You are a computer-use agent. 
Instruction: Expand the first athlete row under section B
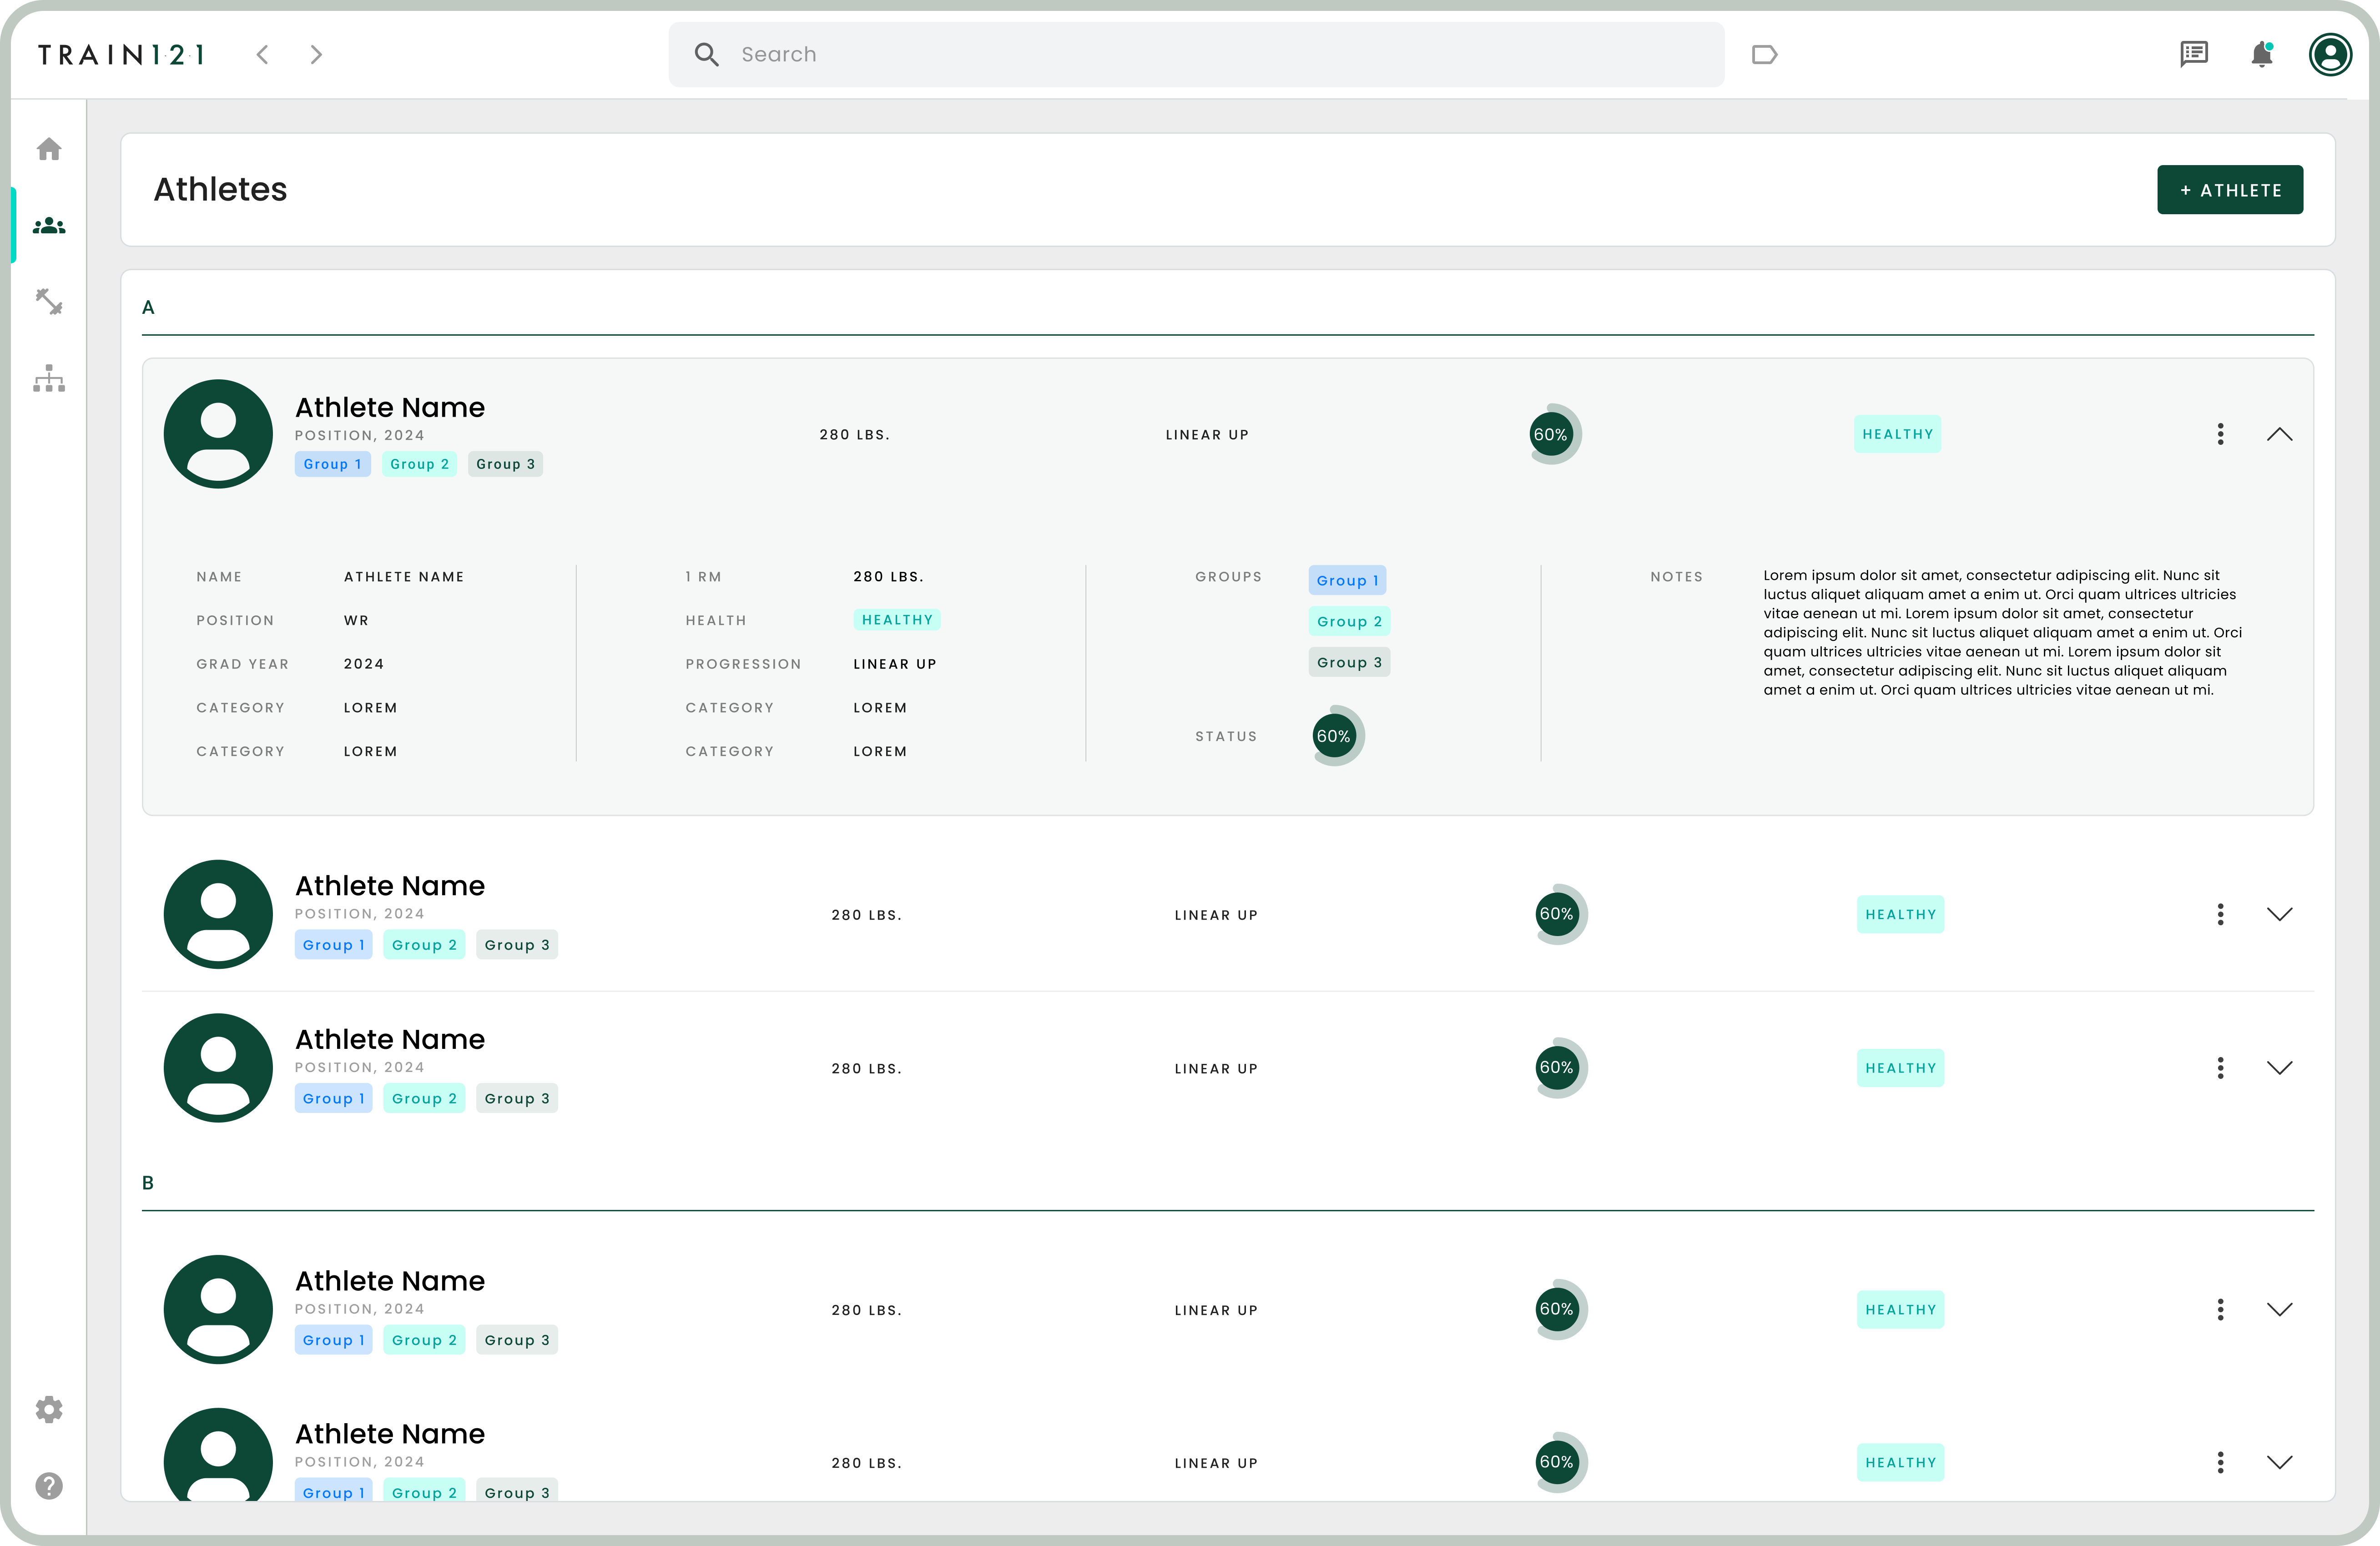click(2279, 1309)
